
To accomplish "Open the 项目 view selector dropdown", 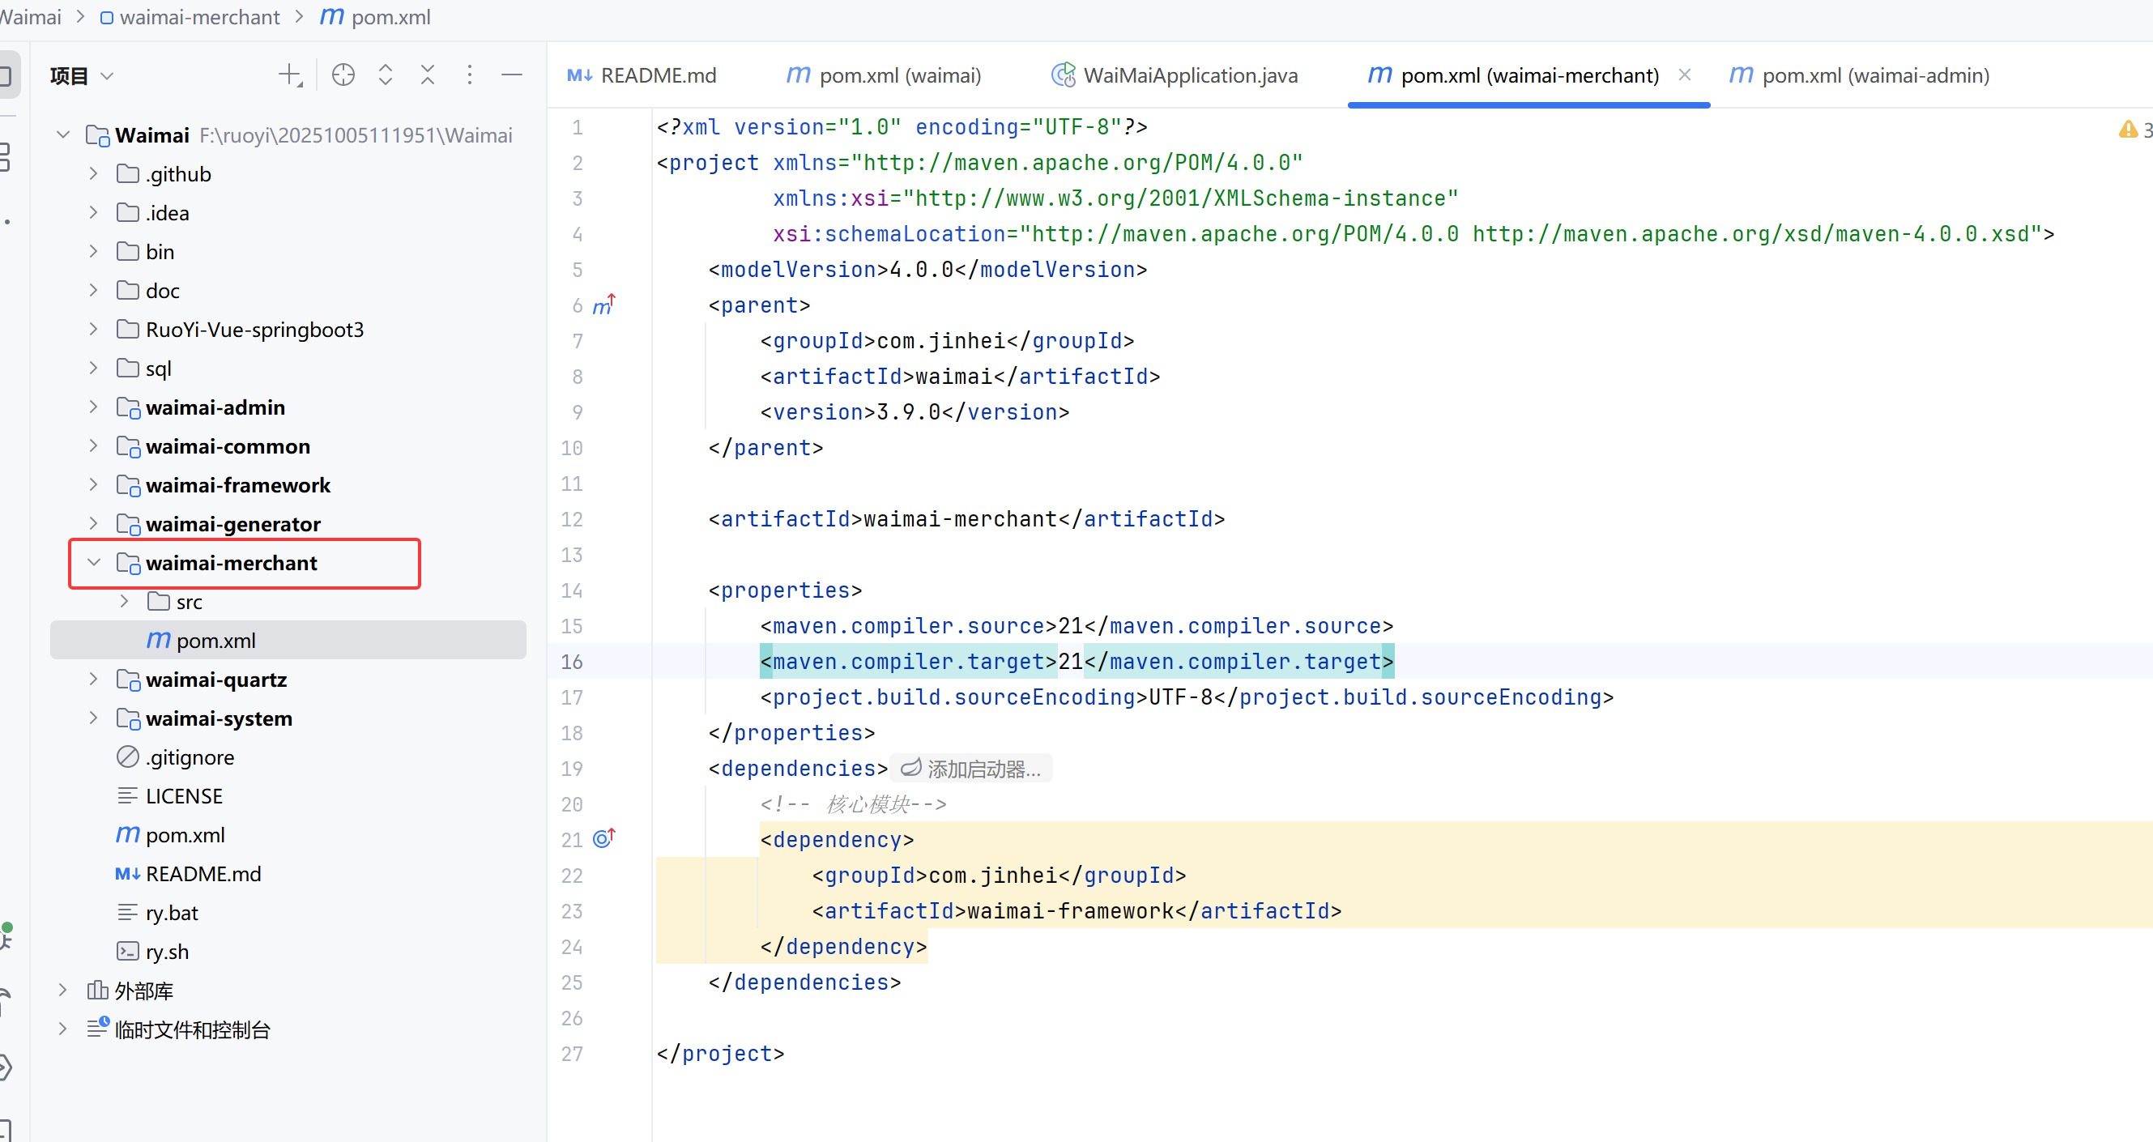I will 82,76.
